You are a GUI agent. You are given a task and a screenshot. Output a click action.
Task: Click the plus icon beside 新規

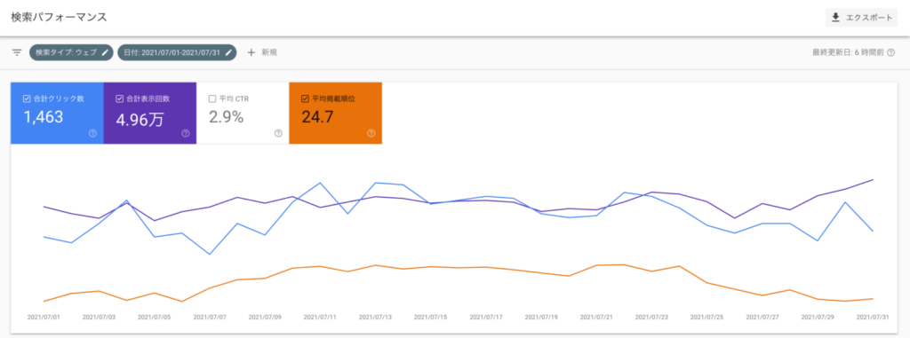251,52
